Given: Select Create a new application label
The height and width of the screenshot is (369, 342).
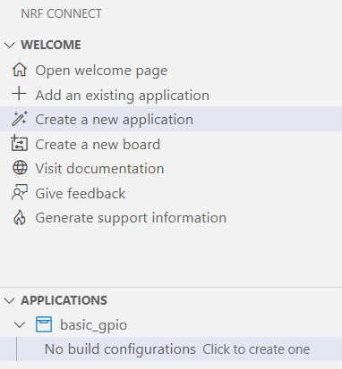Looking at the screenshot, I should click(x=115, y=120).
